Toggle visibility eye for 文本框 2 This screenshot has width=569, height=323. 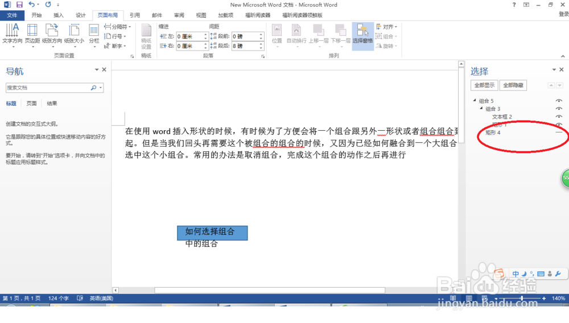click(x=559, y=117)
